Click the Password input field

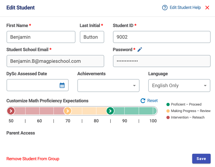[162, 61]
